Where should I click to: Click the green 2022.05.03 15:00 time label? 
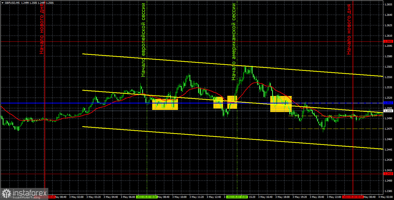click(237, 197)
